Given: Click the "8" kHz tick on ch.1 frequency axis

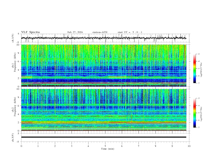Looking at the screenshot, I should click(x=19, y=53).
